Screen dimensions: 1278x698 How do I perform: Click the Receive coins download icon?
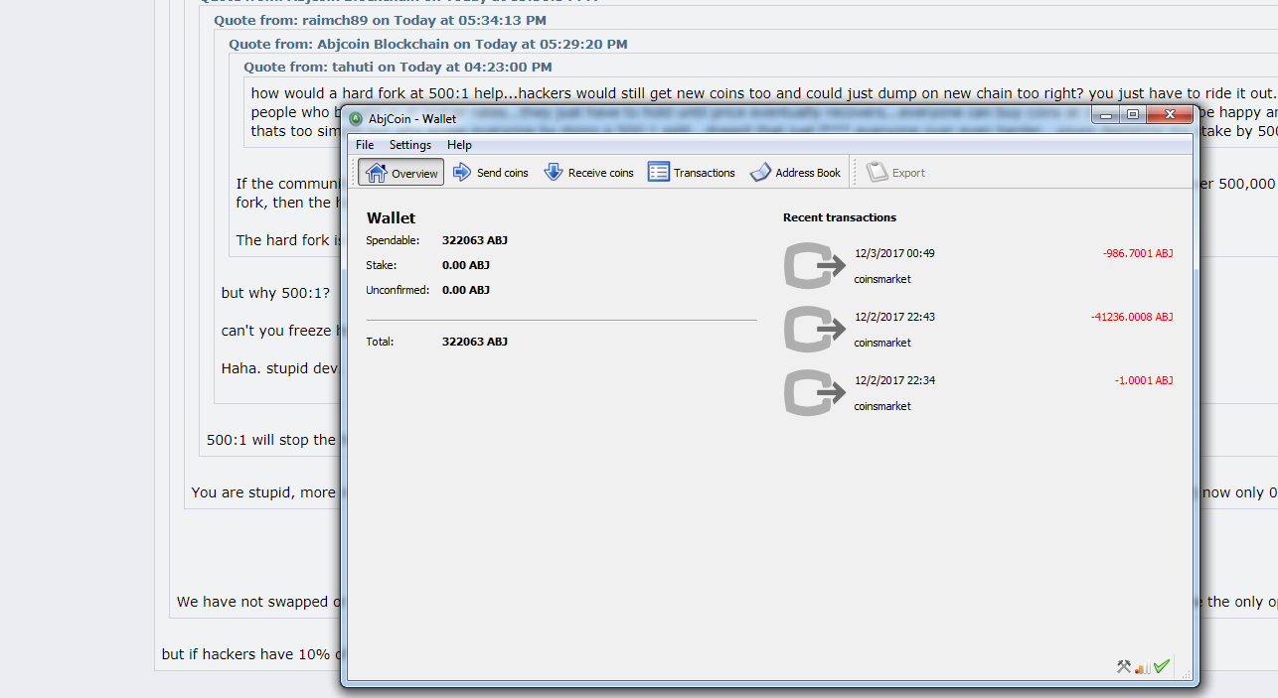point(554,172)
